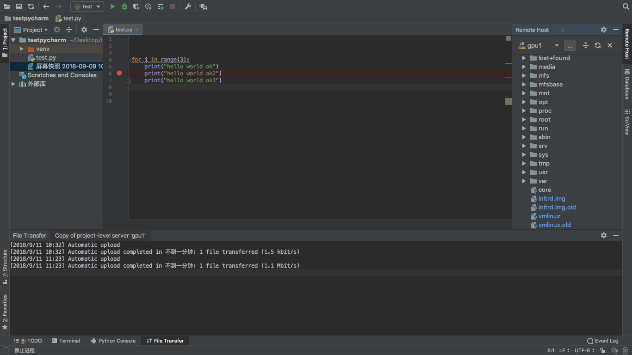Start debugging with the green bug icon
This screenshot has height=355, width=632.
click(124, 6)
